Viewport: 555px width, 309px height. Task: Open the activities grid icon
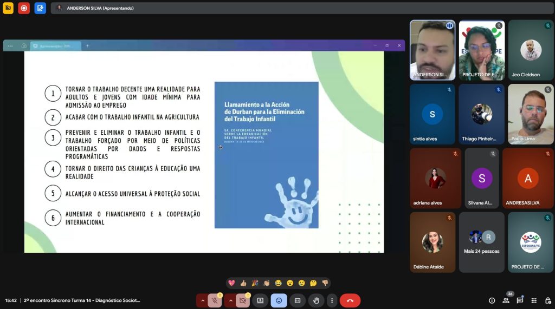click(534, 300)
